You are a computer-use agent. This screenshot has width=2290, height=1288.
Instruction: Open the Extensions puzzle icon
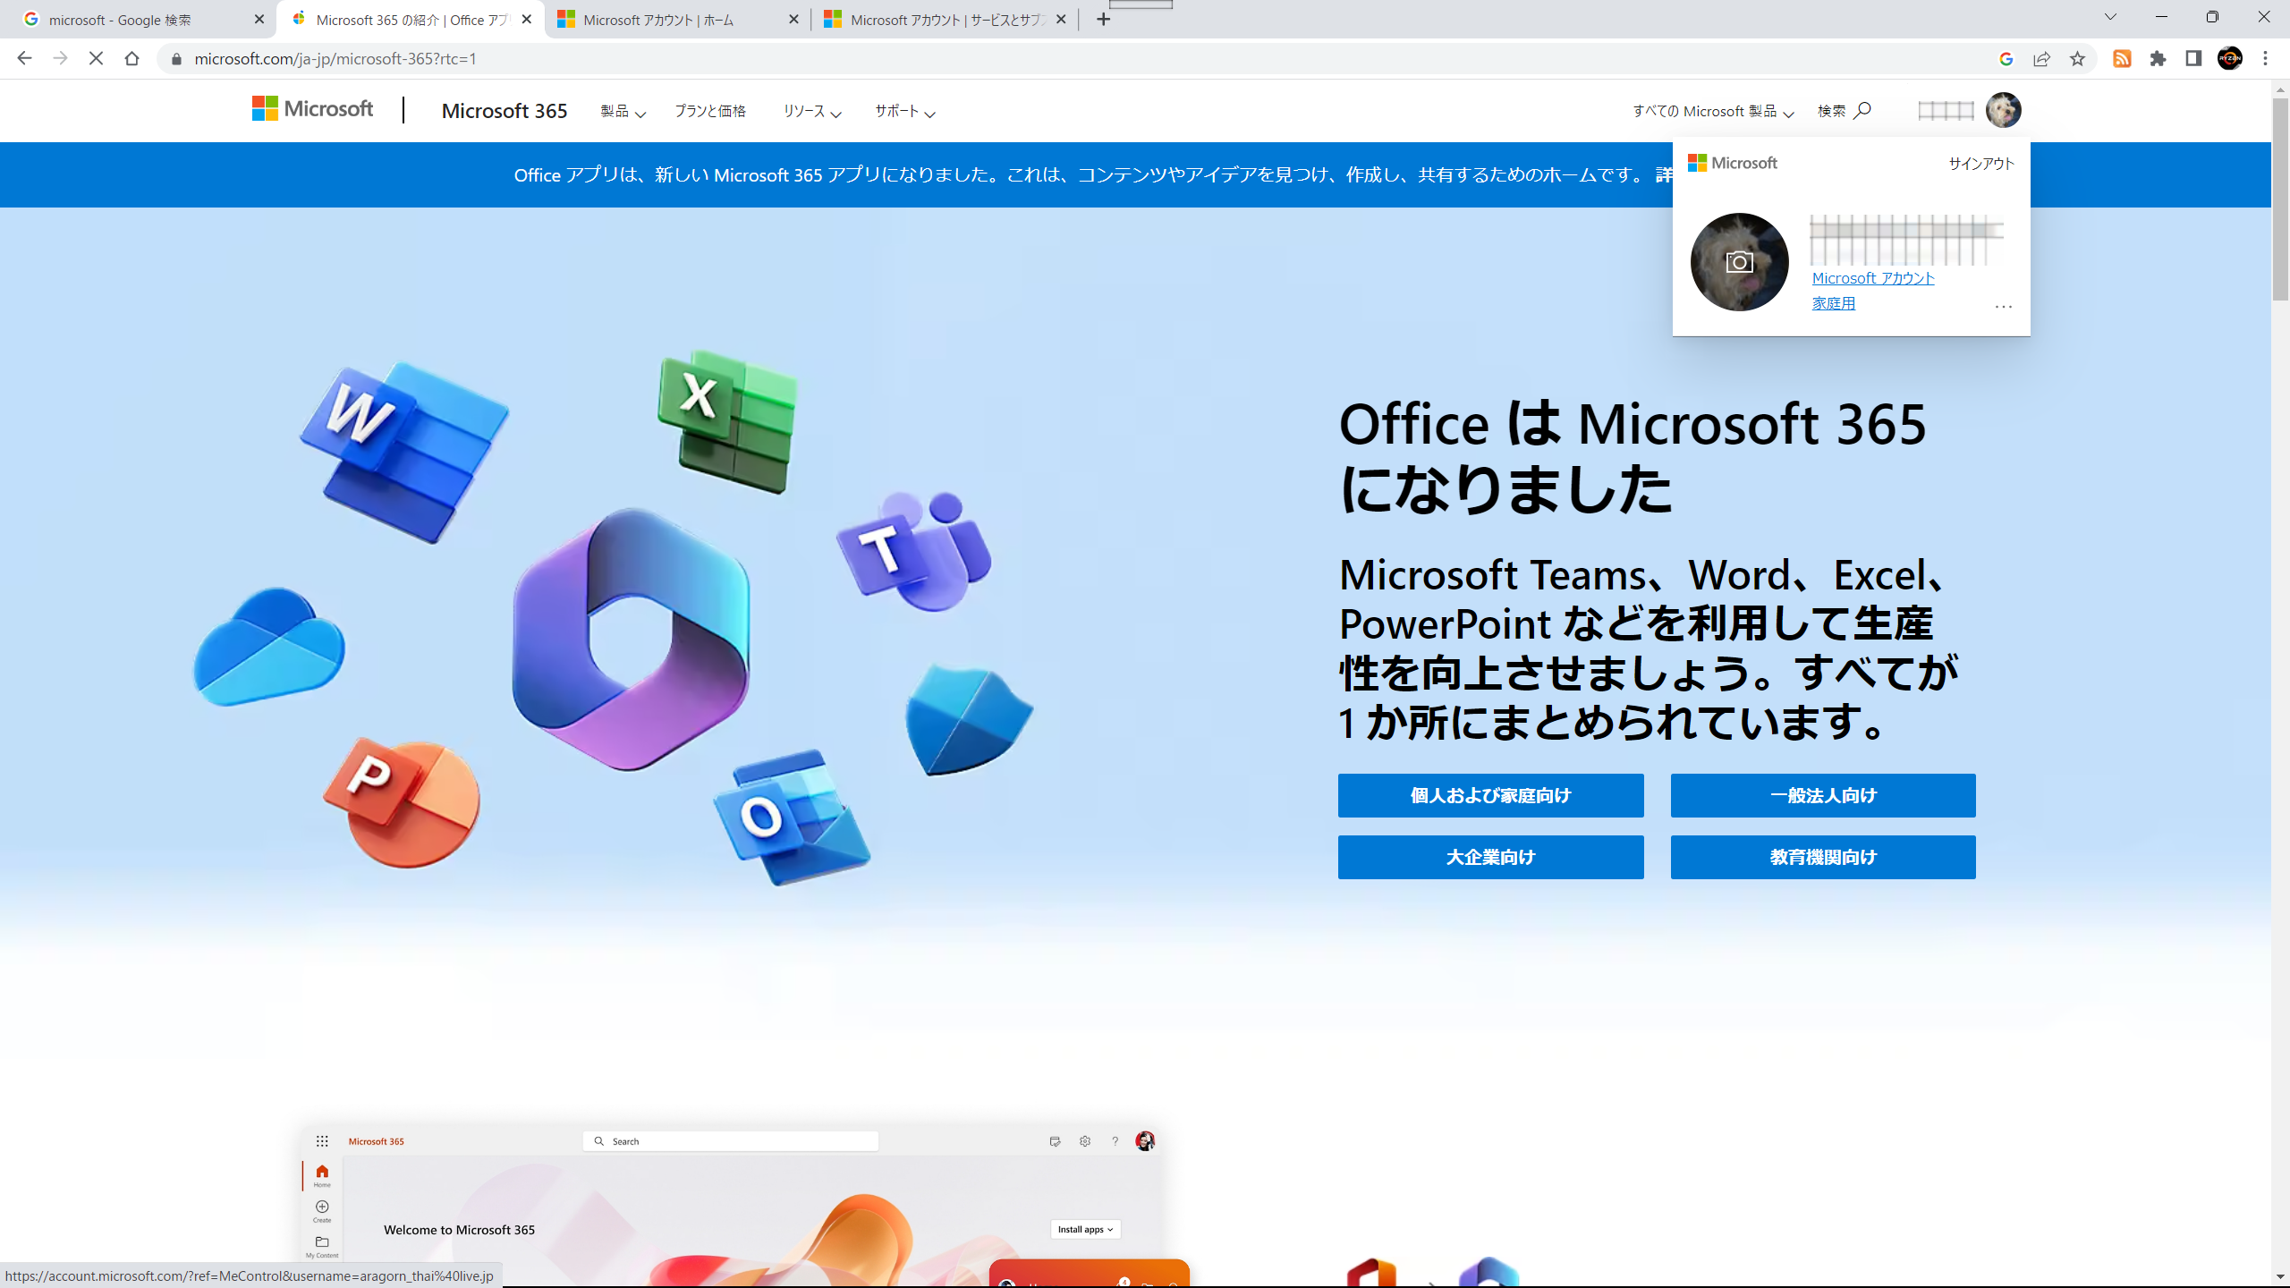click(2158, 59)
